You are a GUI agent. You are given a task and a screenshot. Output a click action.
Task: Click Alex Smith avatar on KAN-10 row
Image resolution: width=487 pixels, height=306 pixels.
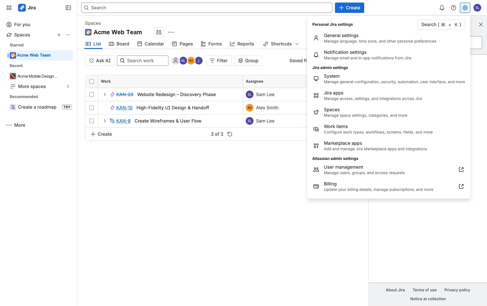[250, 108]
